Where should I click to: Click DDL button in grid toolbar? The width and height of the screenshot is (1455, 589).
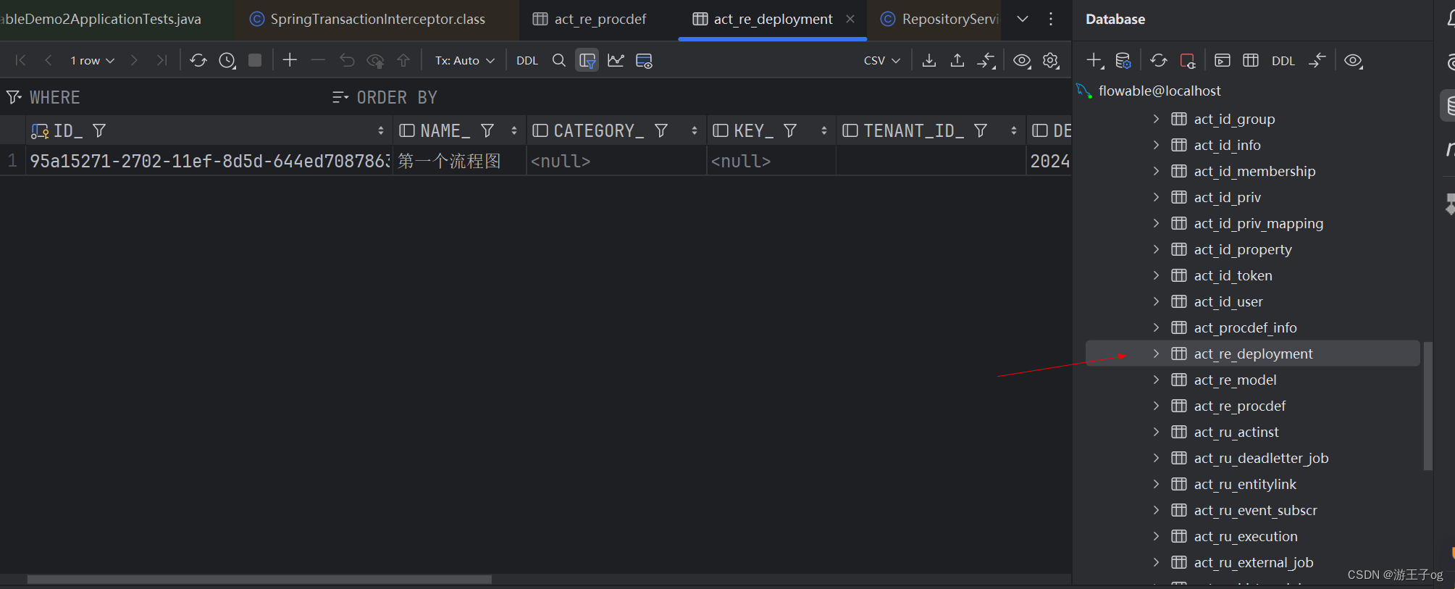coord(527,61)
